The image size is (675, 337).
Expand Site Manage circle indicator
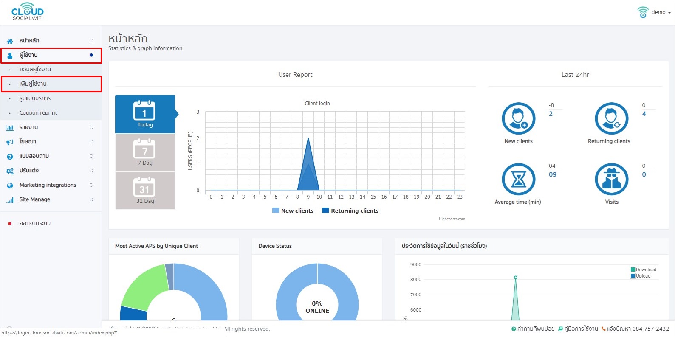(91, 199)
